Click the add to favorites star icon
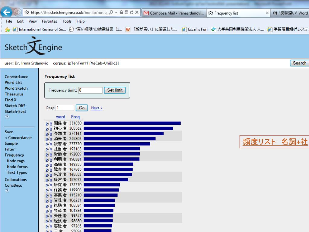309x232 pixels. pyautogui.click(x=7, y=30)
